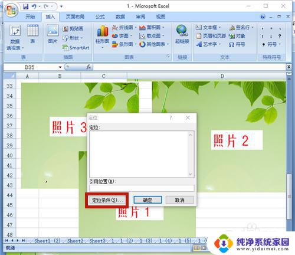Confirm with the 确定 button
The height and width of the screenshot is (255, 295).
pyautogui.click(x=147, y=200)
